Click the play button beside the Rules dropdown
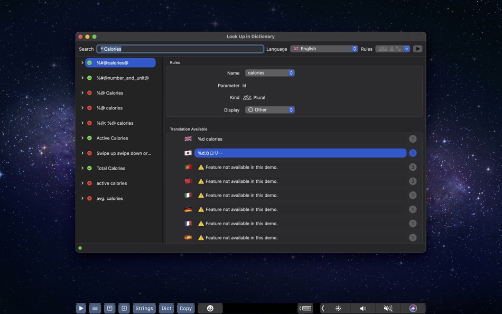 417,49
